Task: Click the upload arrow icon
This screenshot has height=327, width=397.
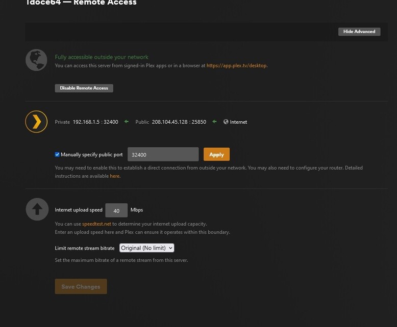Action: point(37,209)
